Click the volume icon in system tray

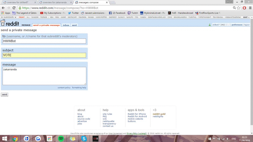click(x=228, y=139)
